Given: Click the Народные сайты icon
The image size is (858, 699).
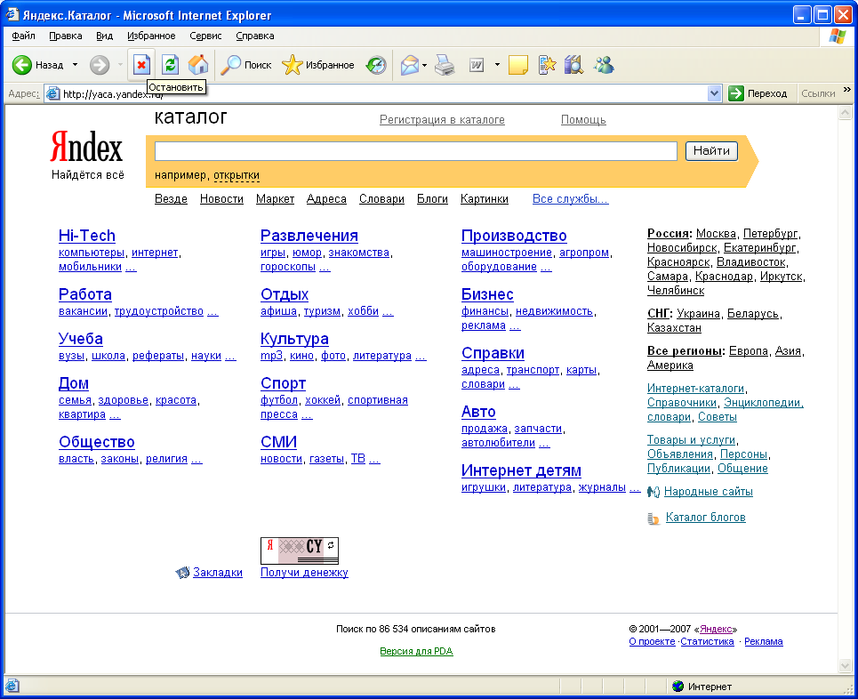Looking at the screenshot, I should [x=654, y=492].
